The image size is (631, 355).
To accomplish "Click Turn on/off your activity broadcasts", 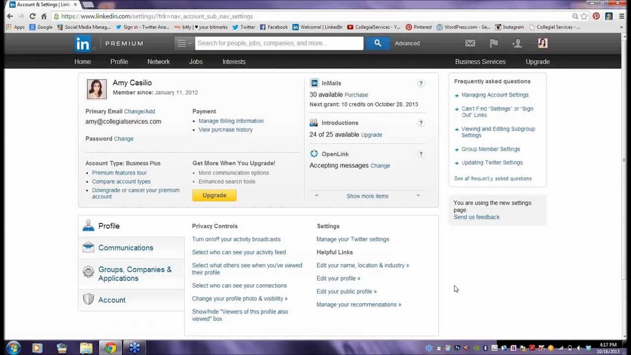I will (236, 239).
